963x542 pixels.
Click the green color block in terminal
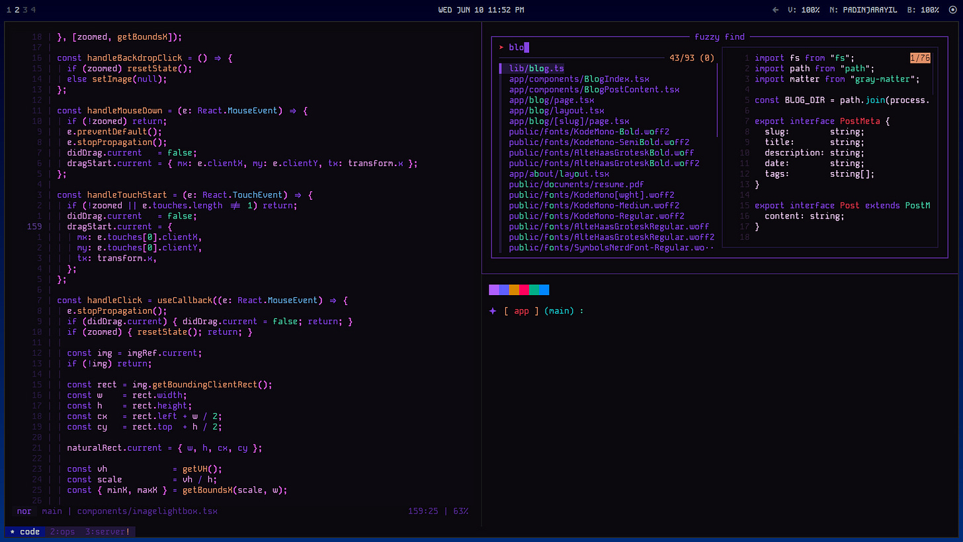point(534,290)
